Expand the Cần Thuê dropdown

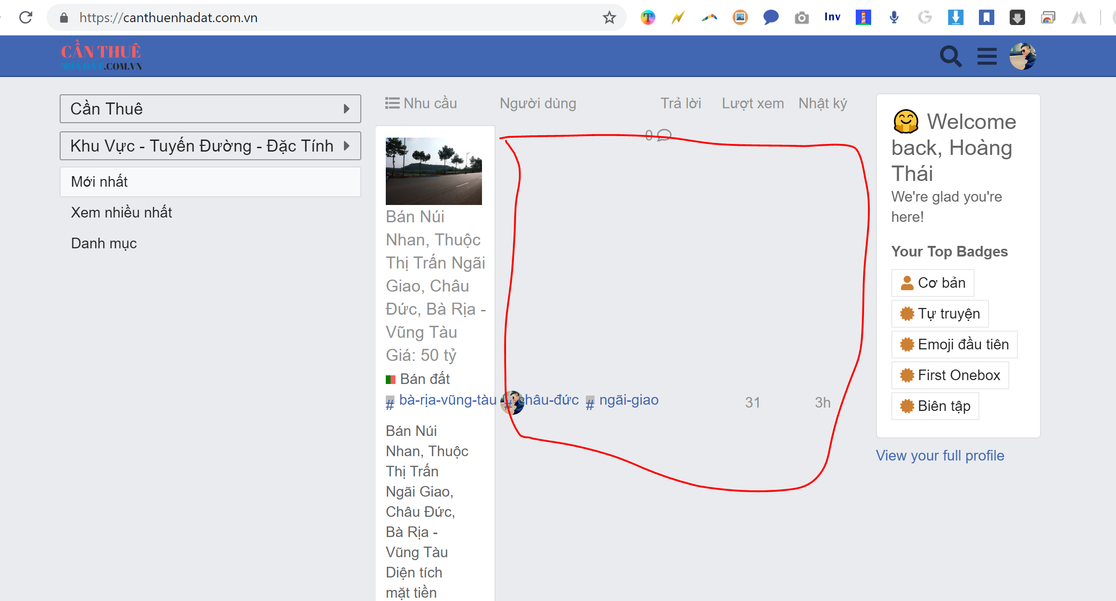(x=210, y=109)
